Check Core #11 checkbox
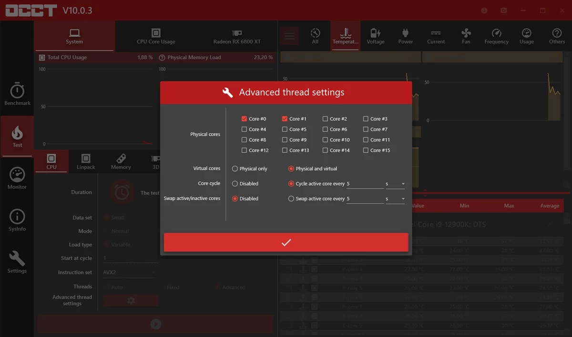 [366, 140]
